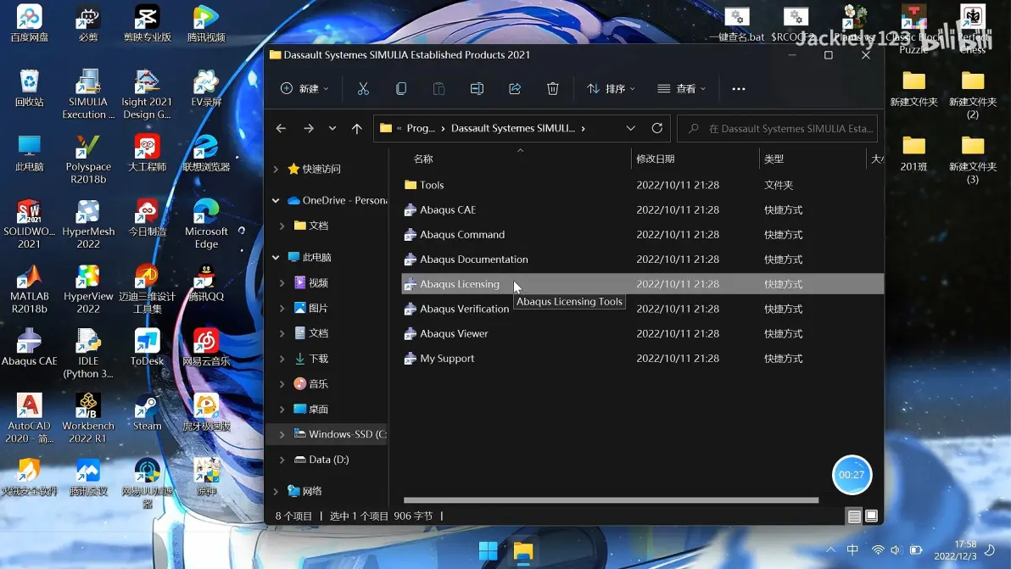Switch to large thumbnails view icon

871,516
